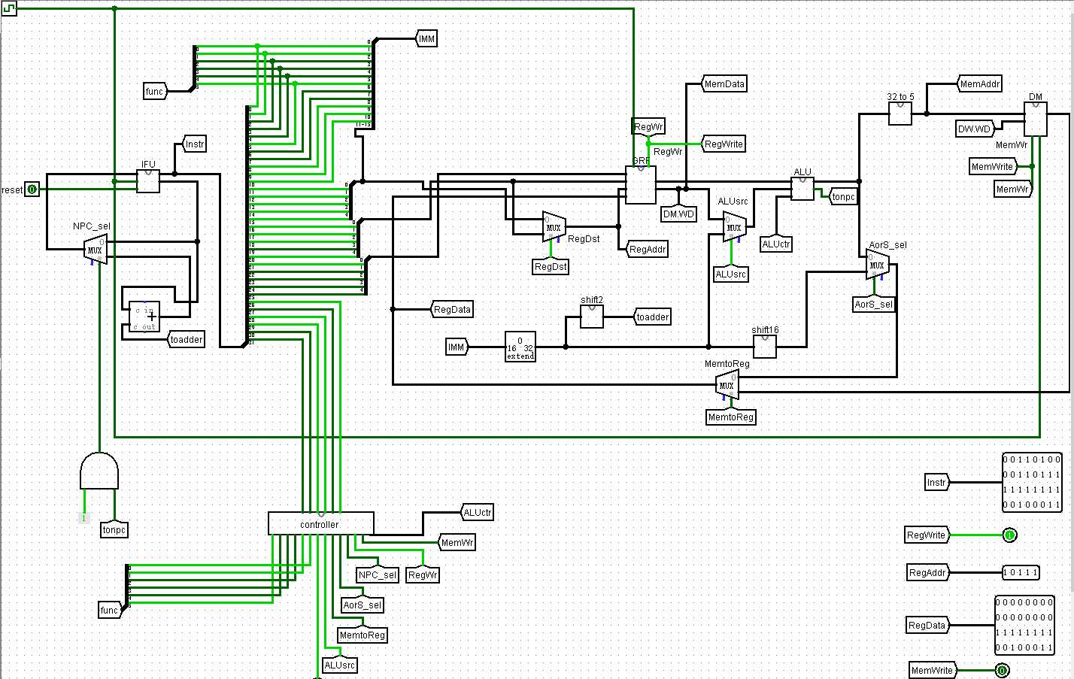Click the RegWrite output pin indicator
The width and height of the screenshot is (1074, 679).
coord(1009,535)
